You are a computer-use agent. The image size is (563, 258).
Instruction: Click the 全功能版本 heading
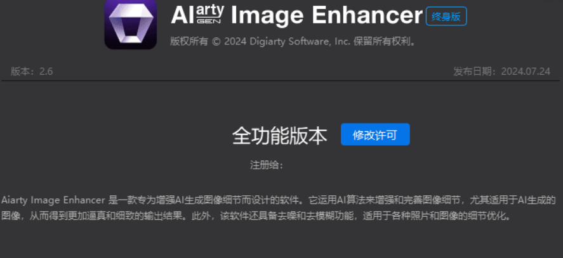[280, 135]
